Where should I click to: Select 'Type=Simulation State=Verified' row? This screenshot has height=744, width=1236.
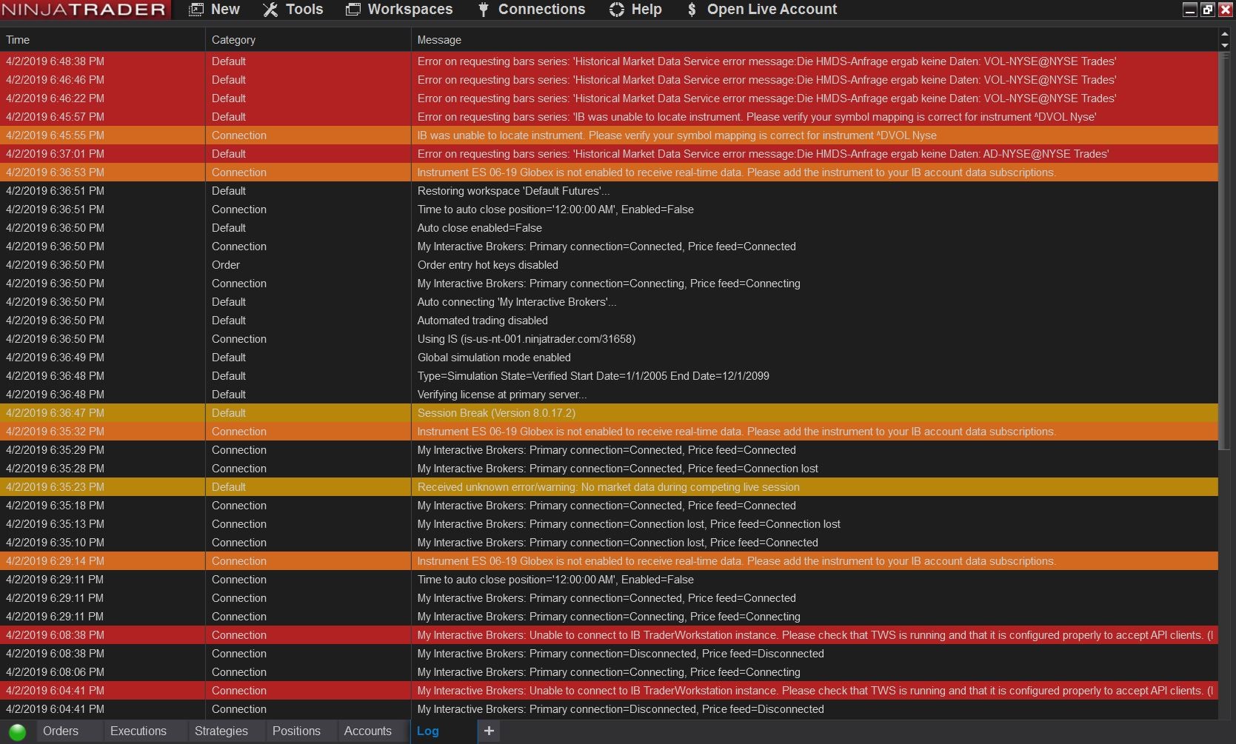pos(609,376)
